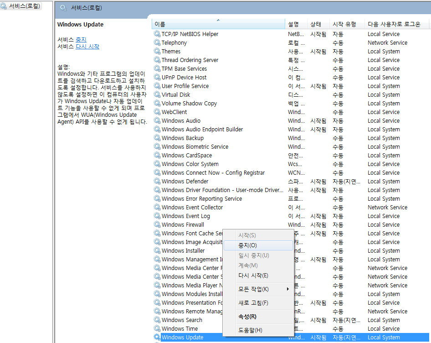Select the Windows Time service row
Screen dimensions: 431x343
click(x=291, y=329)
